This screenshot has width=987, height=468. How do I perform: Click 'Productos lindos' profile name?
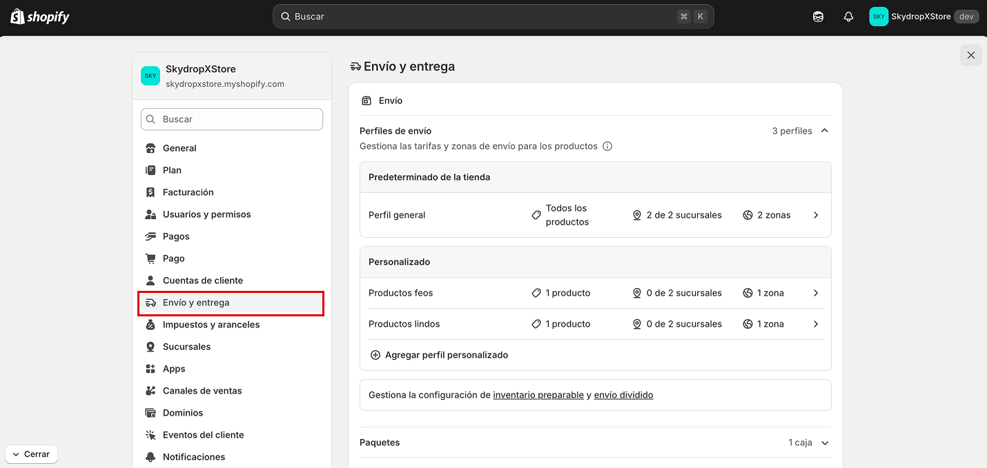pos(404,324)
